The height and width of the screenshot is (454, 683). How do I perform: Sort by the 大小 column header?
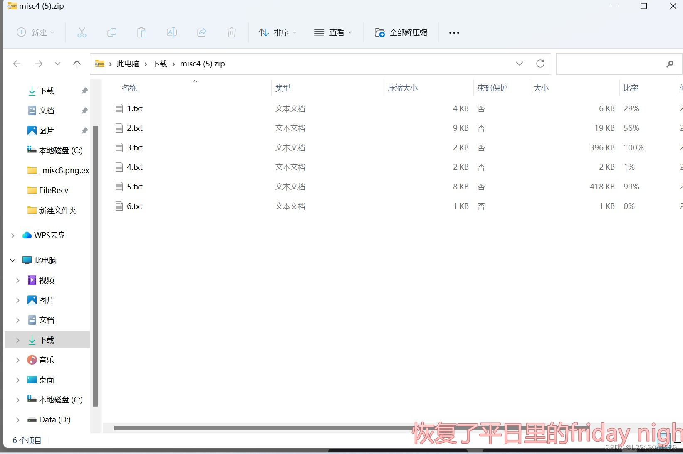[541, 88]
